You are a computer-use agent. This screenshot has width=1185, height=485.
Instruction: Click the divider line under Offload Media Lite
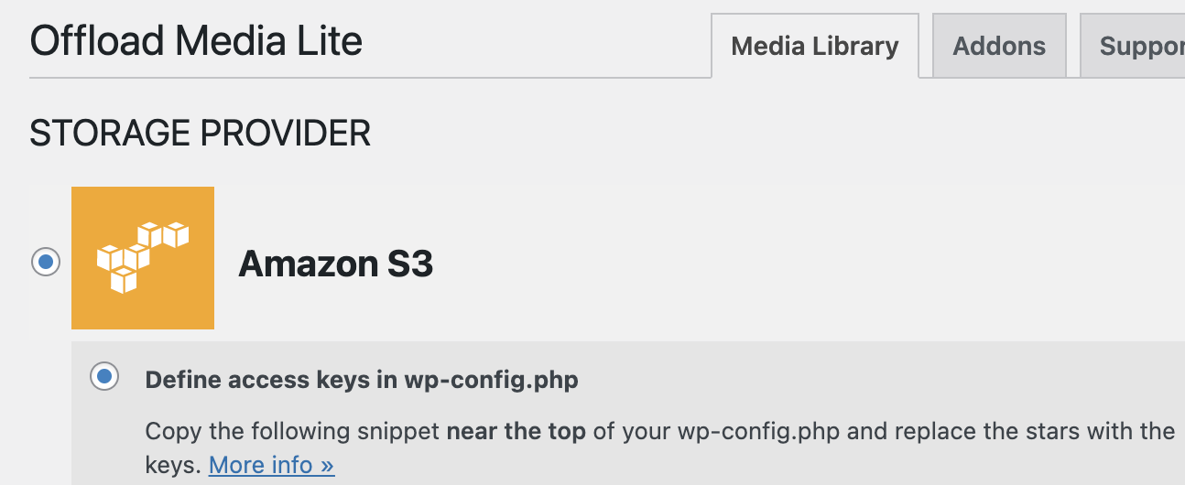coord(366,78)
